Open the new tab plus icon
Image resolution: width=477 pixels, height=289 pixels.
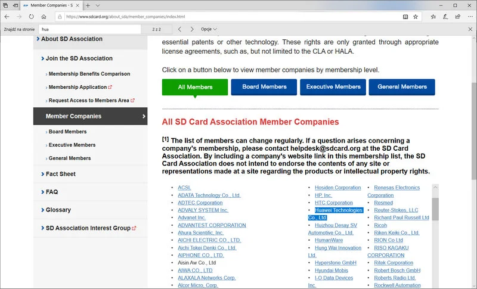pyautogui.click(x=88, y=5)
